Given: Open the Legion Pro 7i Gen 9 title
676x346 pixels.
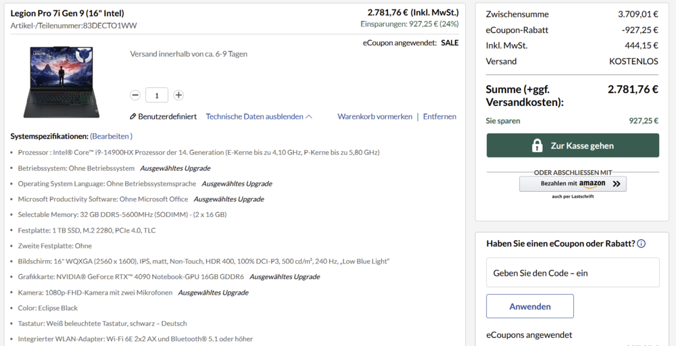Looking at the screenshot, I should click(x=68, y=14).
